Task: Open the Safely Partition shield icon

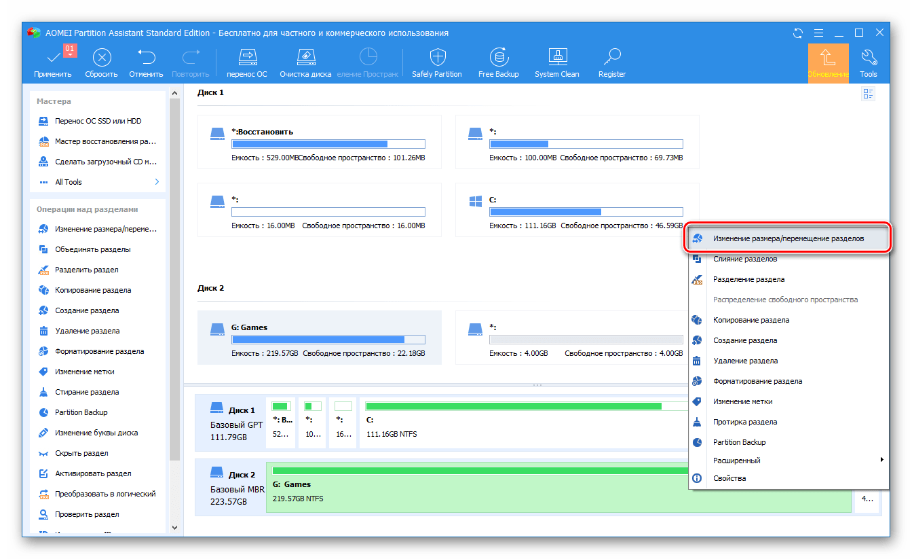Action: pos(436,58)
